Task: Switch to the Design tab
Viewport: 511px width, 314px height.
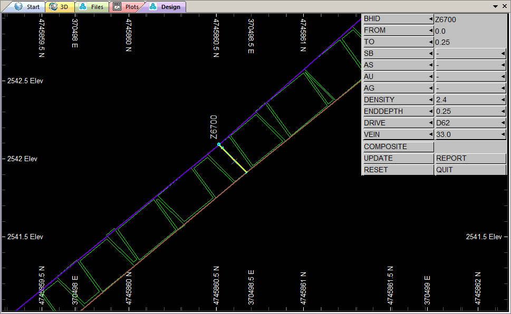Action: point(165,7)
